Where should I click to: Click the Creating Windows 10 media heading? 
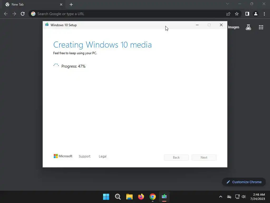click(x=103, y=45)
